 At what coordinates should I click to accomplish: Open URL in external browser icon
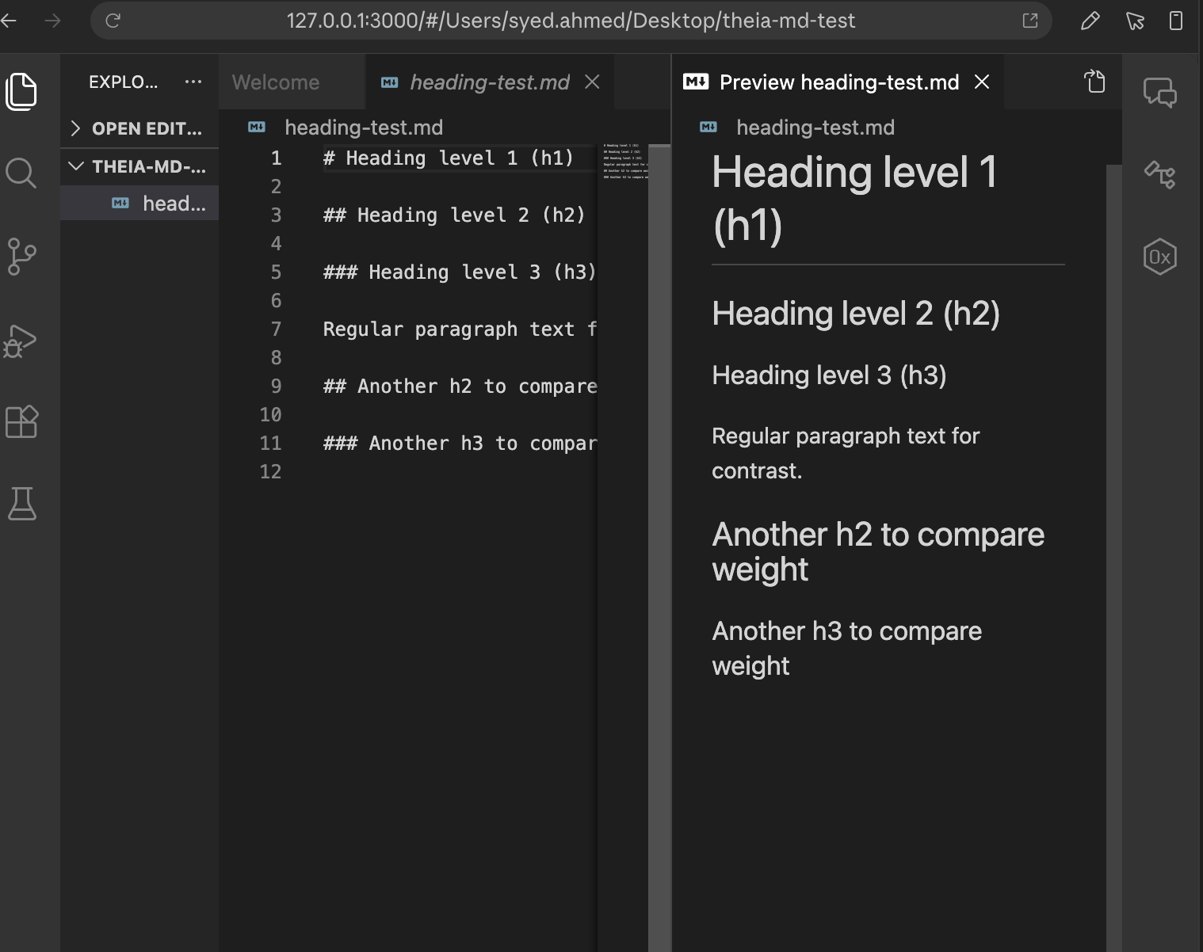1030,21
